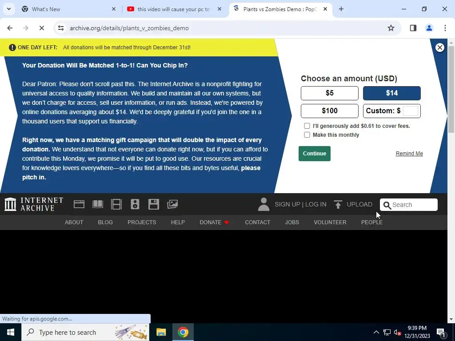Close the YouTube video tab
Viewport: 455px width, 341px height.
point(220,9)
